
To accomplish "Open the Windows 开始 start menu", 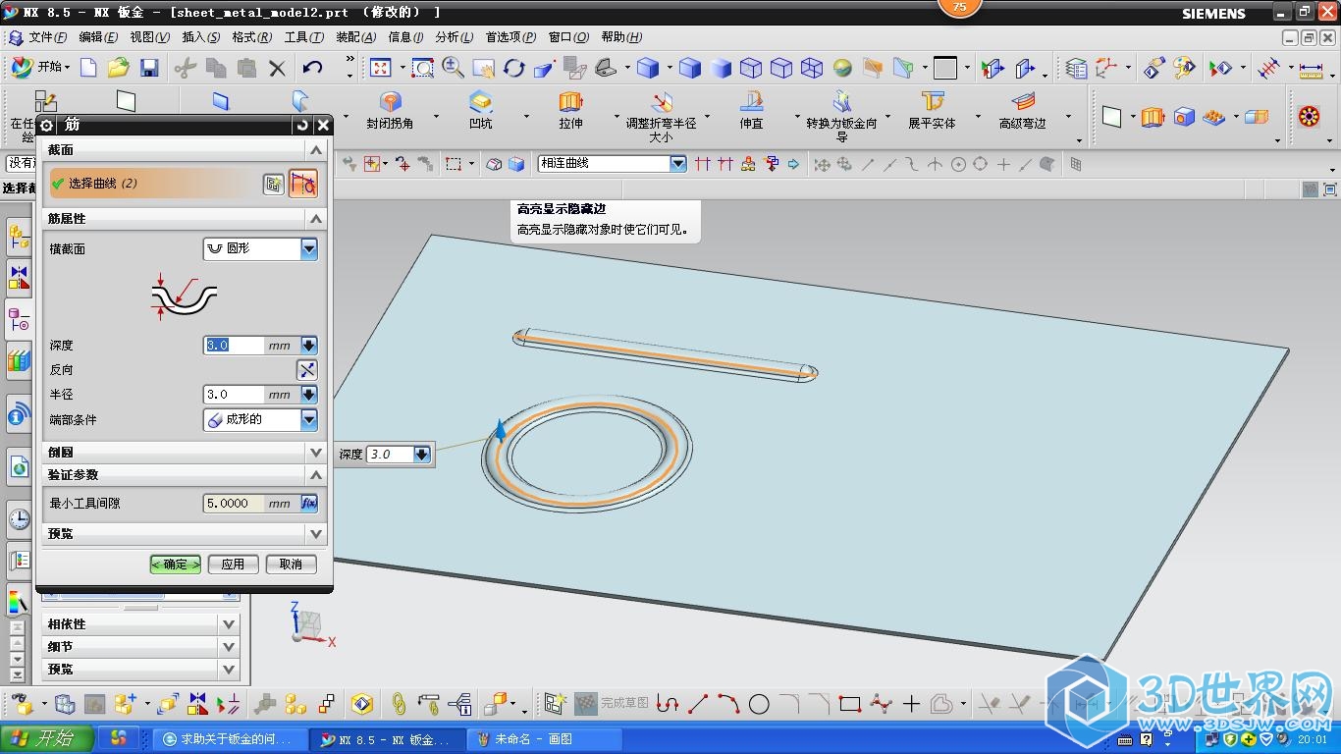I will coord(47,739).
